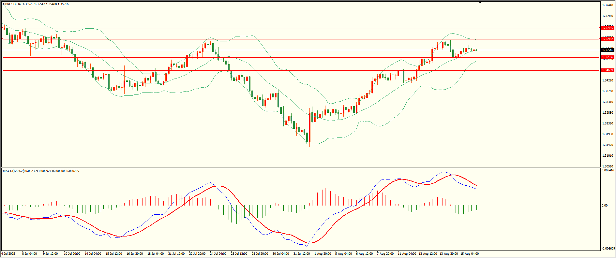Select the left handle of the 1.35196 line

click(x=2, y=57)
